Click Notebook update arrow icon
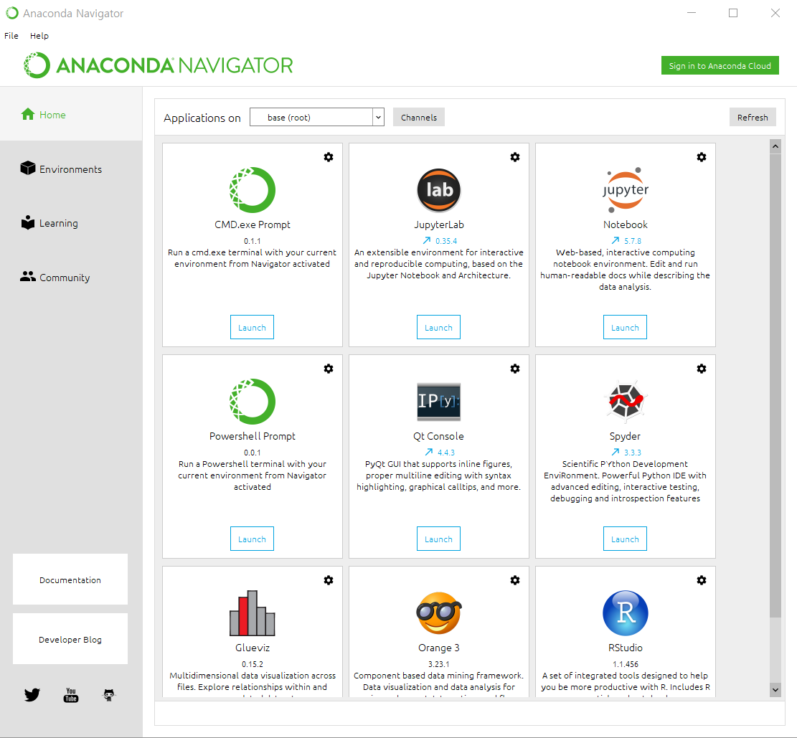 pyautogui.click(x=615, y=240)
